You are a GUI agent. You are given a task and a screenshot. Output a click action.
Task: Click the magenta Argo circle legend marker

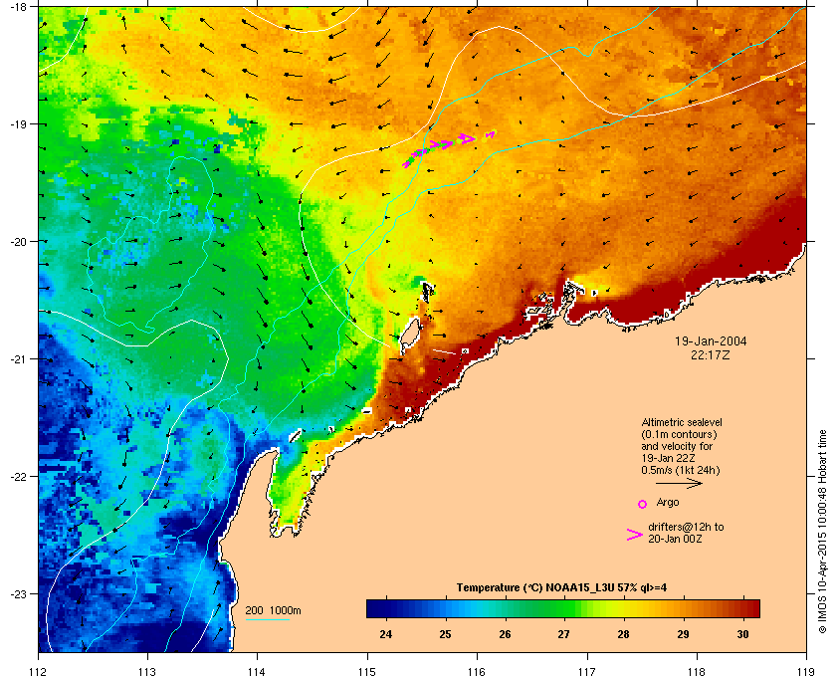click(643, 504)
